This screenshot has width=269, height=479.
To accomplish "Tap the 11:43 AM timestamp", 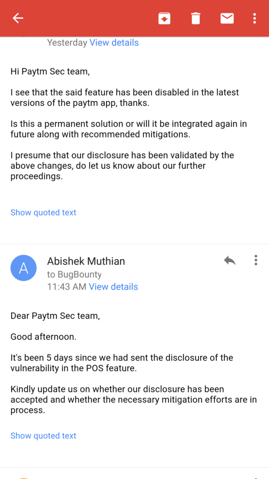I will (x=67, y=287).
